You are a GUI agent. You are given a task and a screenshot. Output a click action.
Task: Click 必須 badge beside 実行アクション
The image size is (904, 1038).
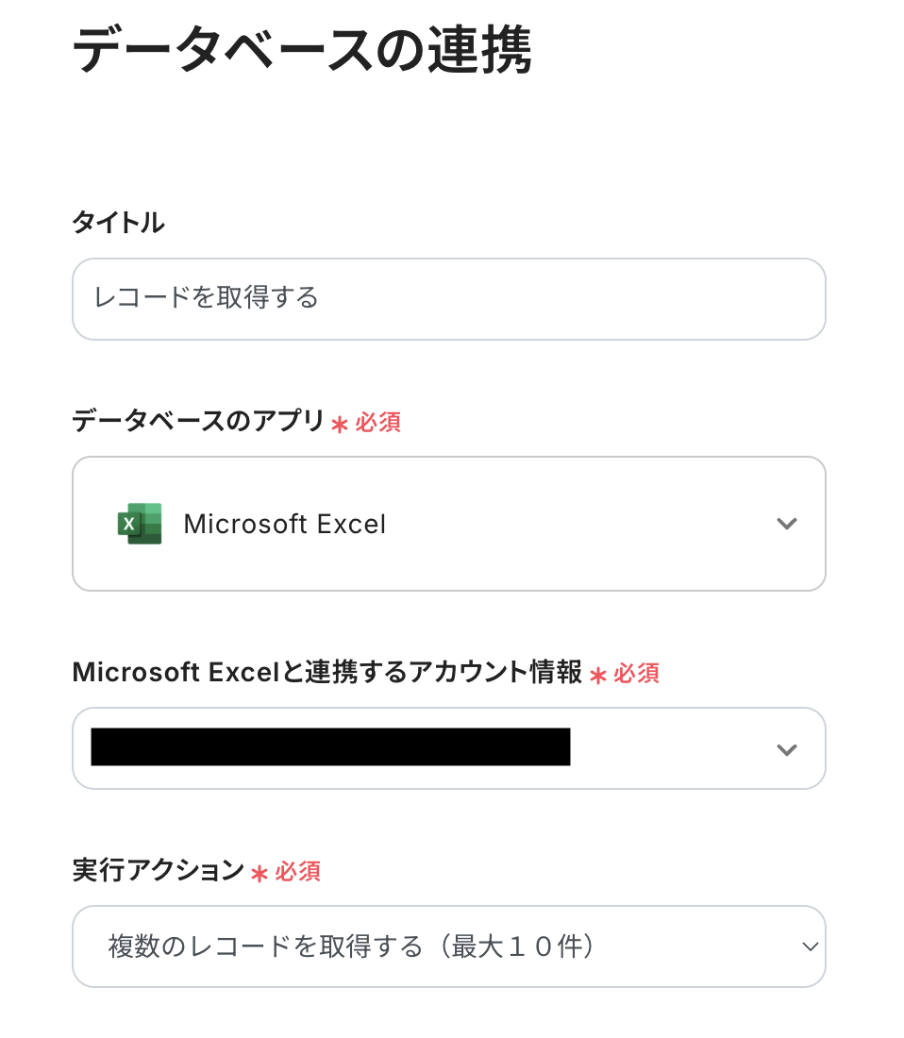[297, 871]
